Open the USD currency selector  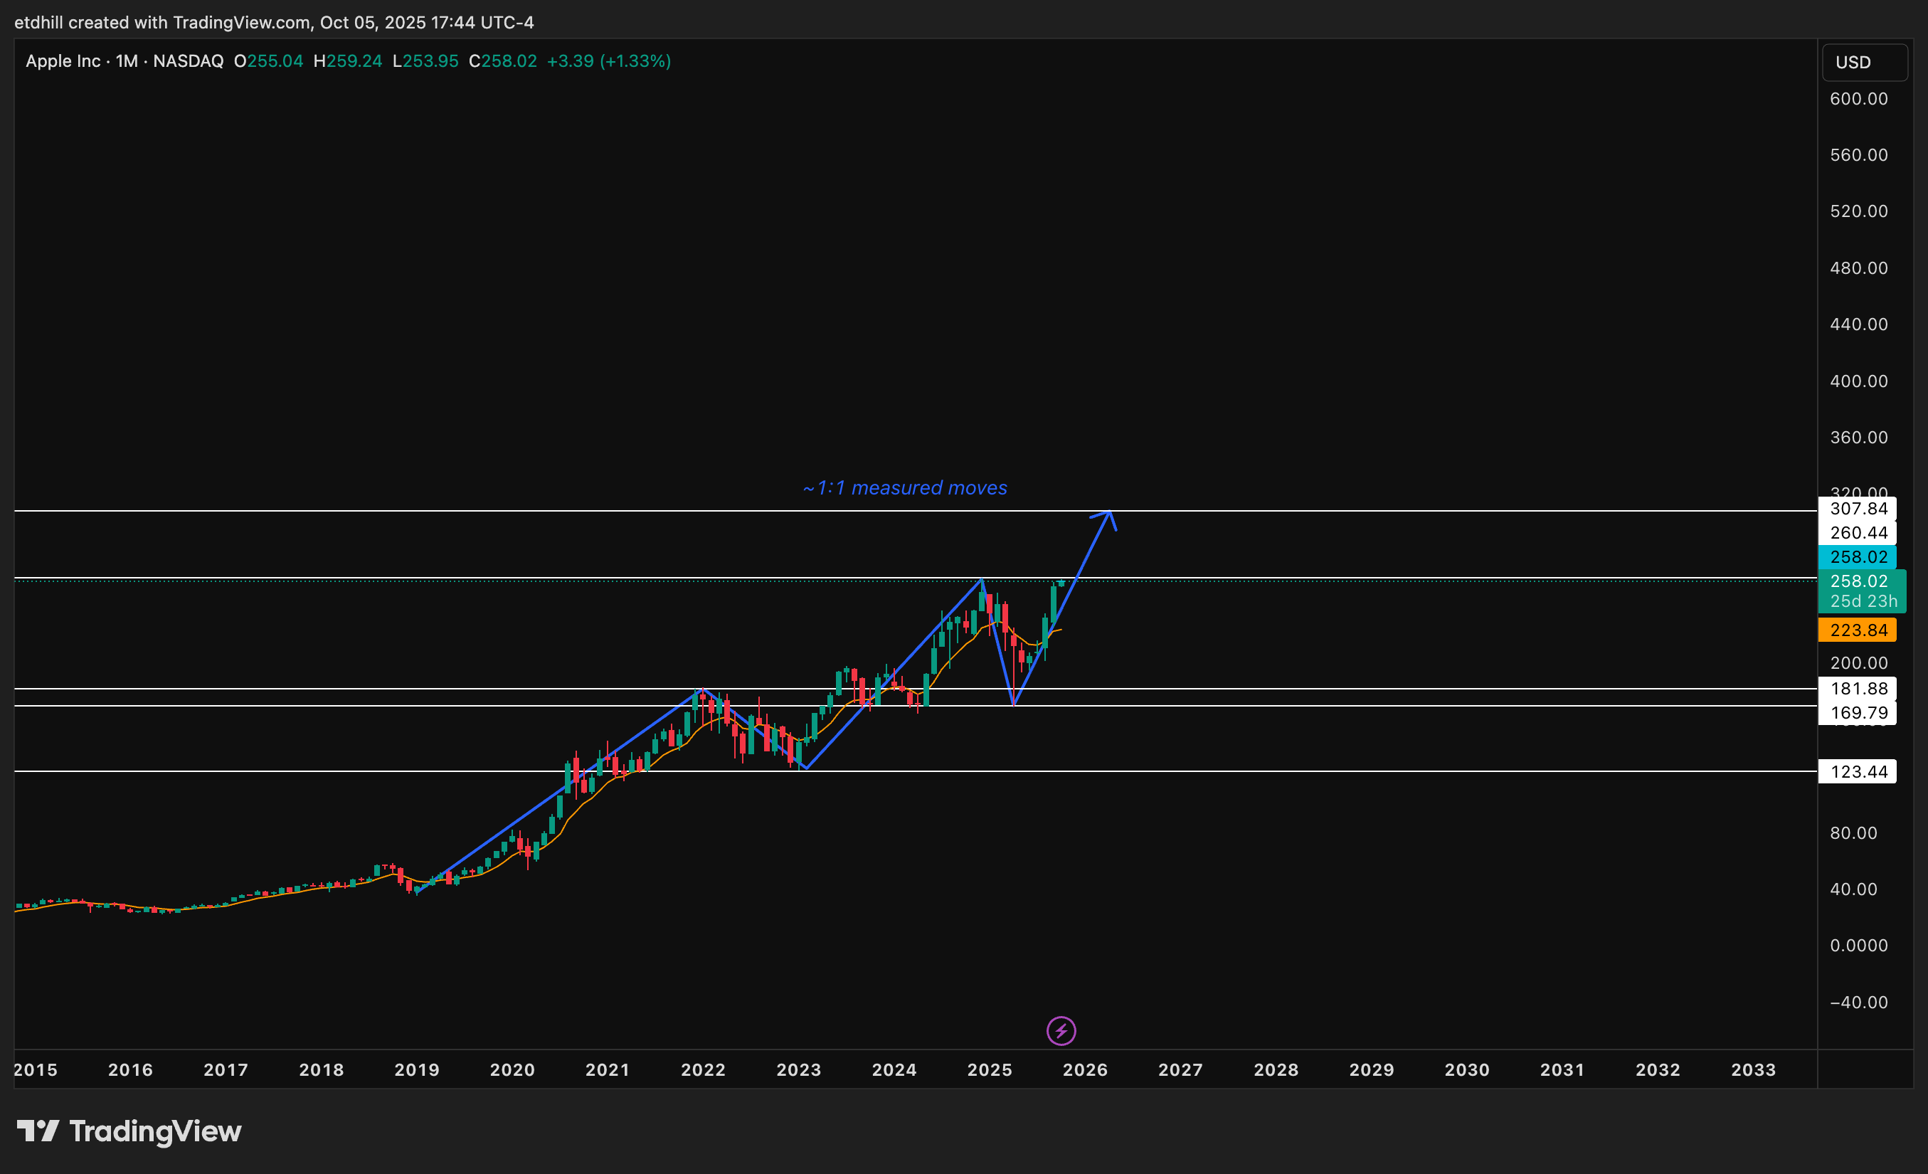click(1864, 63)
